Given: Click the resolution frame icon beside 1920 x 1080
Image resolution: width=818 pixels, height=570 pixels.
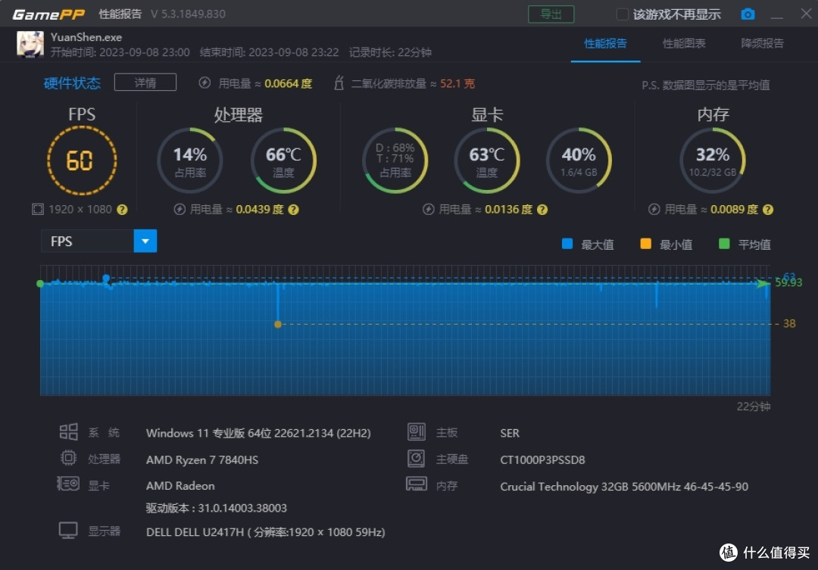Looking at the screenshot, I should [38, 210].
